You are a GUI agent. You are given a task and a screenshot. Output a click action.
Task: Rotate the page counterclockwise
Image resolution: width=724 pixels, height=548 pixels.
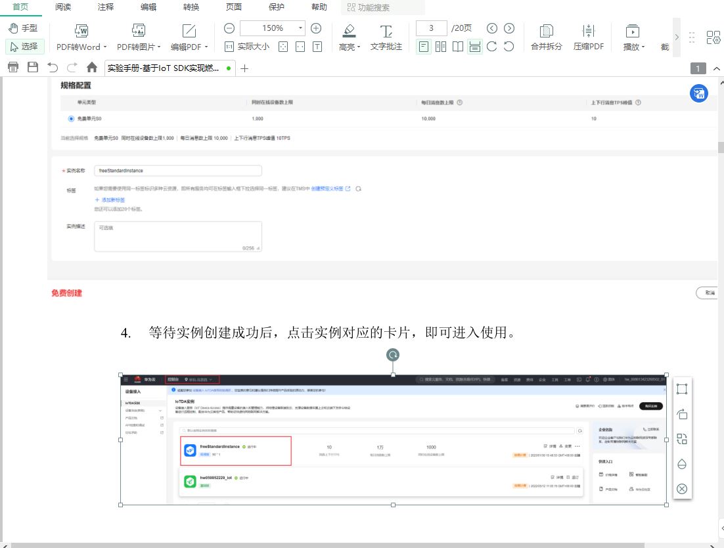509,47
